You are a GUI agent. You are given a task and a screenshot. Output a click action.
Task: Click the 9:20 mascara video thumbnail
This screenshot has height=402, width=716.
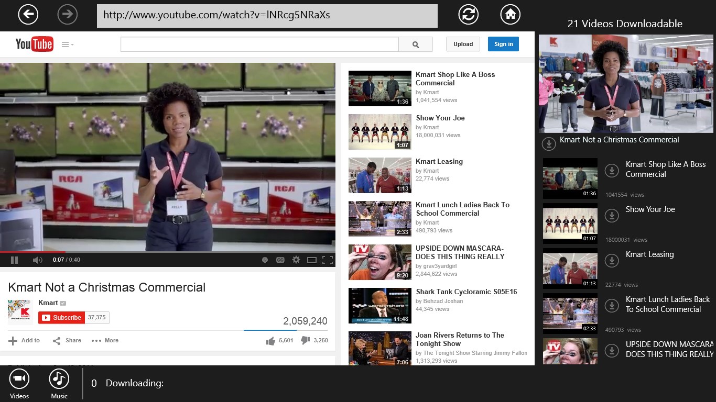point(380,262)
